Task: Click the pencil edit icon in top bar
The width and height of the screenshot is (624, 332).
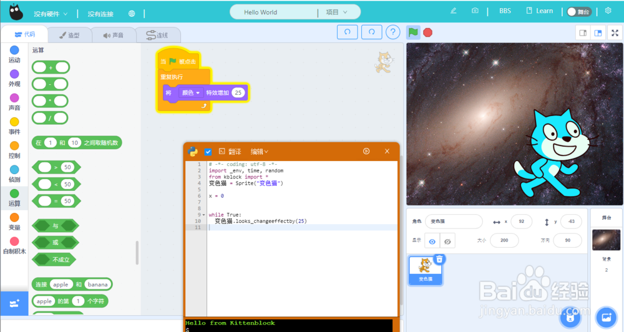Action: tap(453, 11)
